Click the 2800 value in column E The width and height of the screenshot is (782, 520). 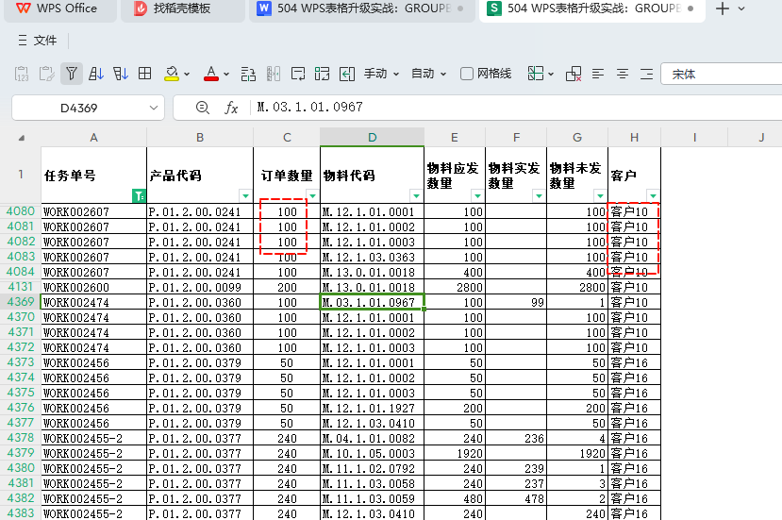coord(455,287)
